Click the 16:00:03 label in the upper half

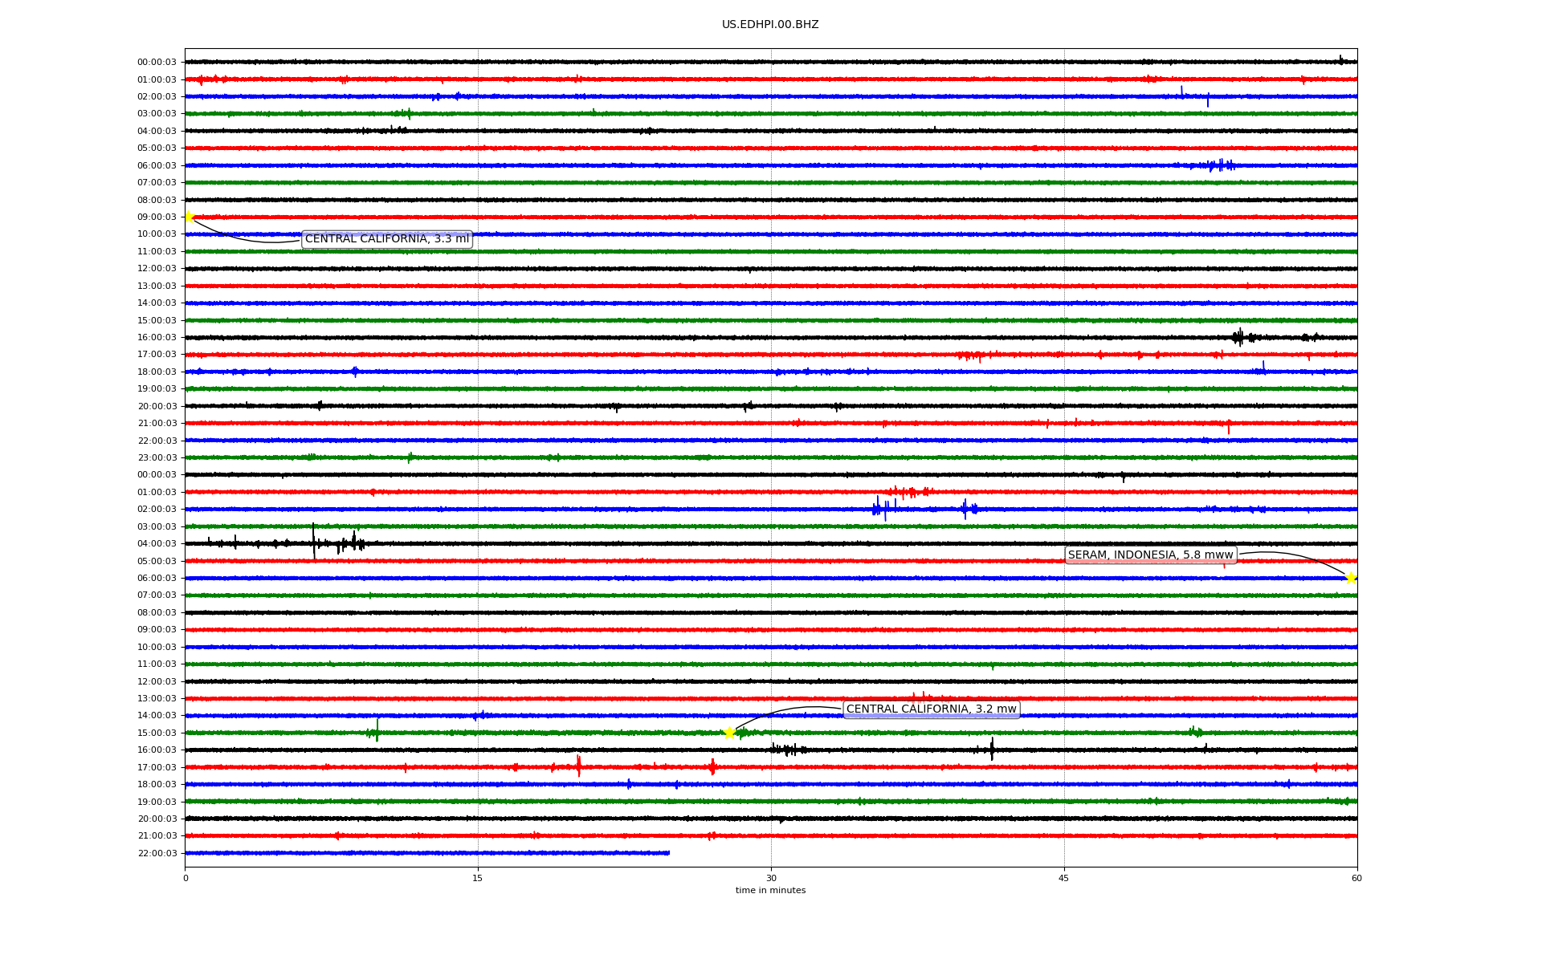[x=157, y=337]
